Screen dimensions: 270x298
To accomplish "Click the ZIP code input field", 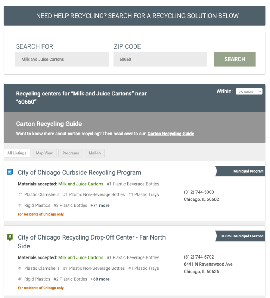I will [160, 59].
